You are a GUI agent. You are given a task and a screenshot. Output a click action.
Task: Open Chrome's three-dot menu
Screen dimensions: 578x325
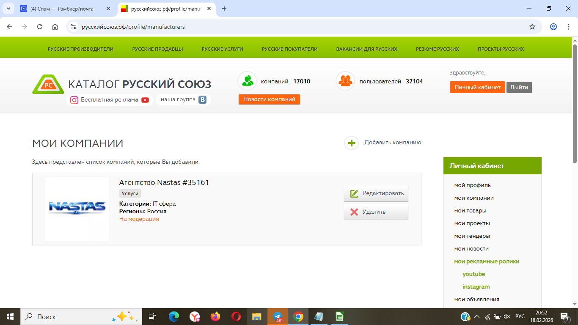(568, 27)
